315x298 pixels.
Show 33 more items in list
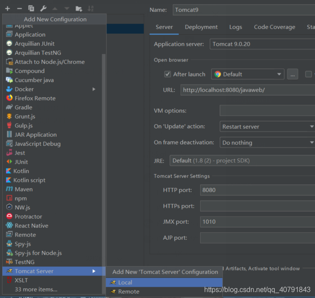tap(36, 289)
